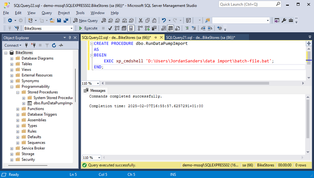Close the SQLQuery22.sql tab
The height and width of the screenshot is (178, 314).
click(161, 37)
